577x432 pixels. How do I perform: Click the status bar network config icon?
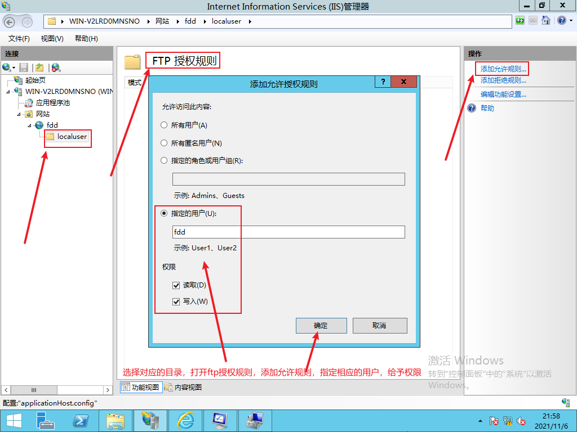tap(566, 403)
